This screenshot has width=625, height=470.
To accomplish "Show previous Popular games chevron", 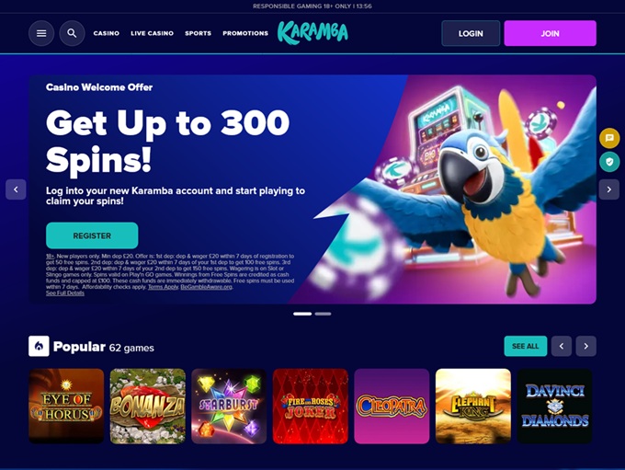I will [562, 346].
